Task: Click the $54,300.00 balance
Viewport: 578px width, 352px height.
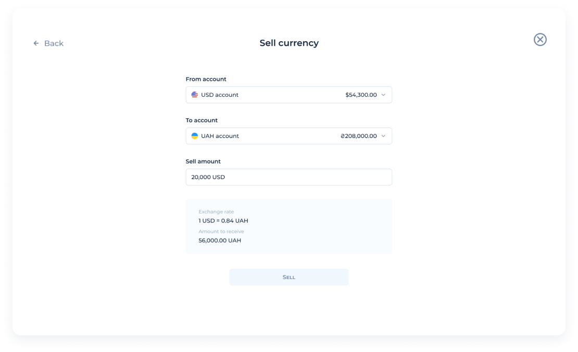Action: click(x=361, y=95)
